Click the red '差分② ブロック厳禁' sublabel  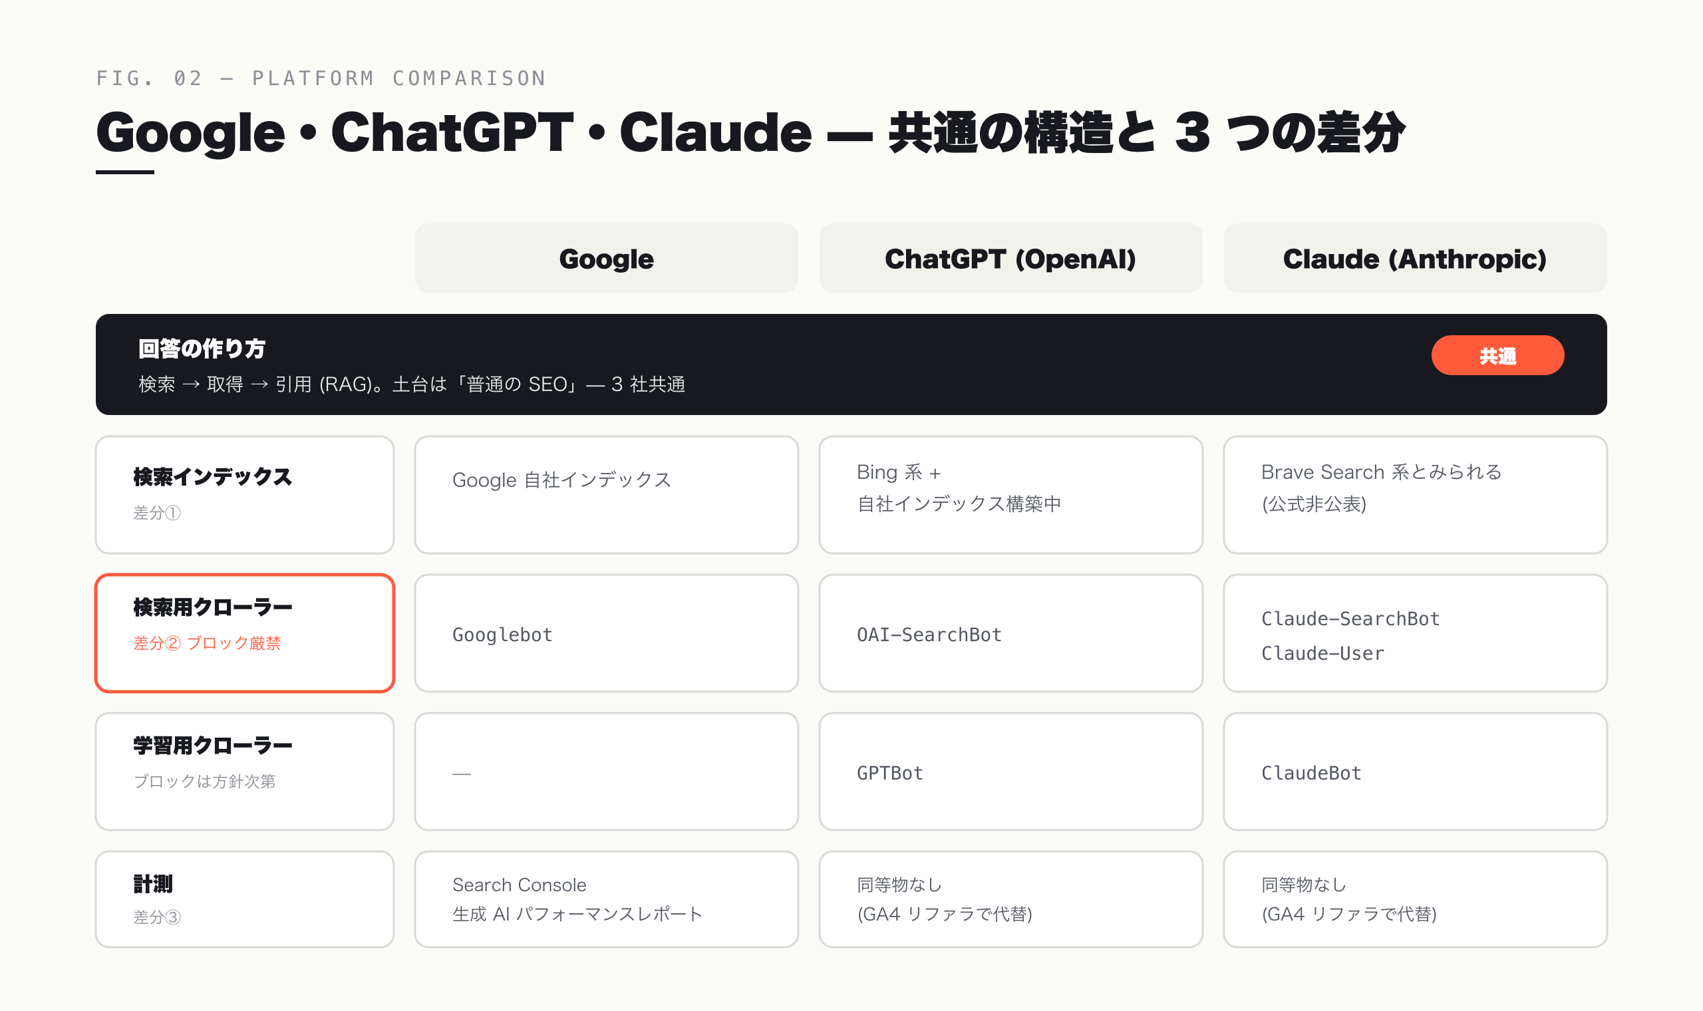click(207, 643)
